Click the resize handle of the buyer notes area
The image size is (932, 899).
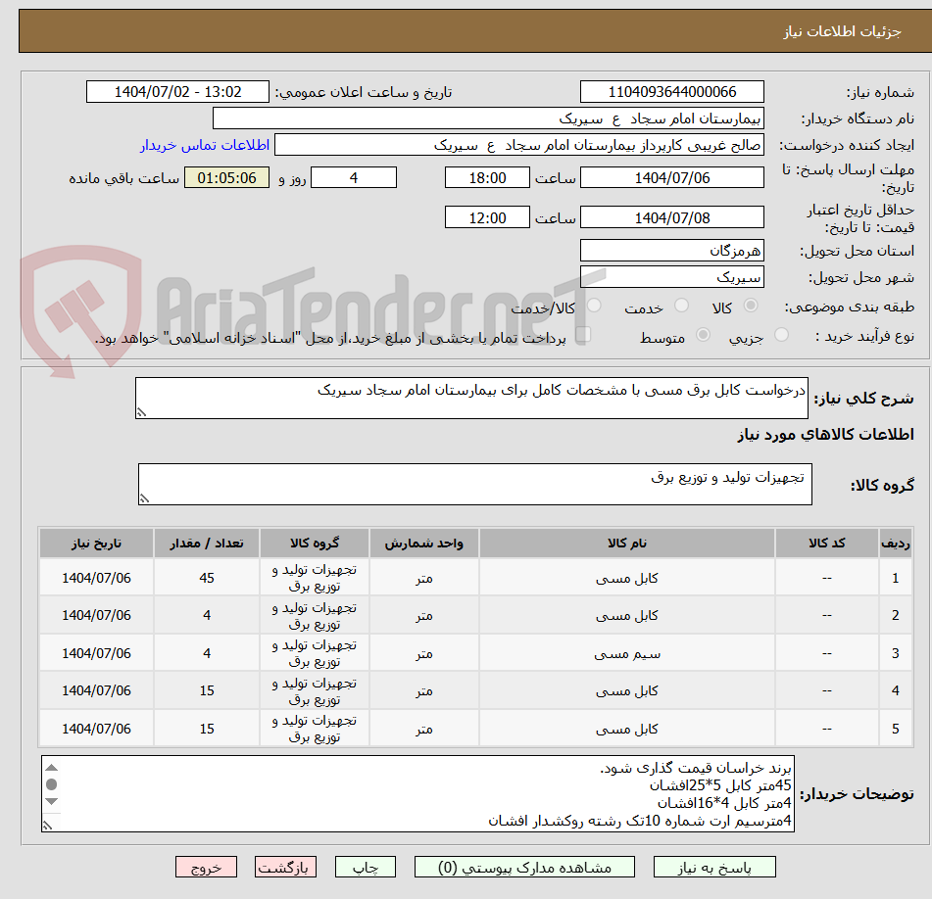(x=47, y=824)
